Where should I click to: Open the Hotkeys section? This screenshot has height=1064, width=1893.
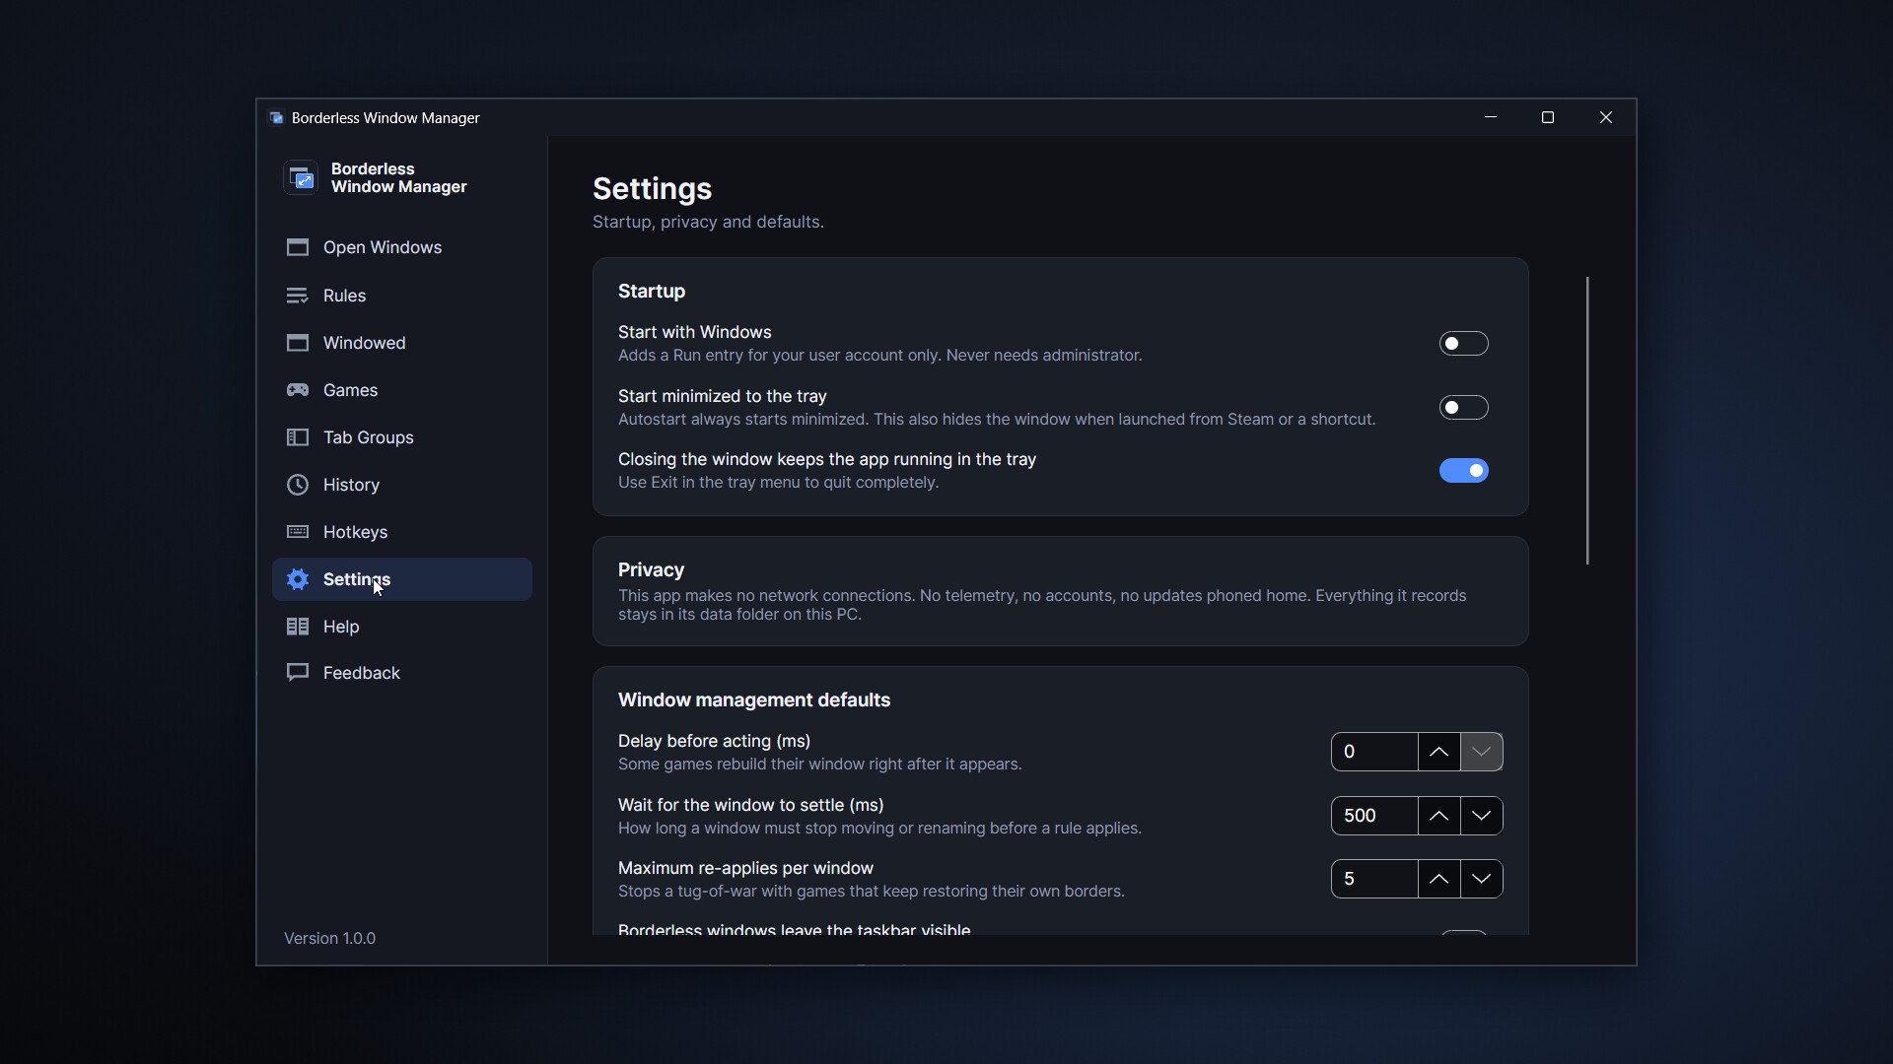click(x=402, y=532)
